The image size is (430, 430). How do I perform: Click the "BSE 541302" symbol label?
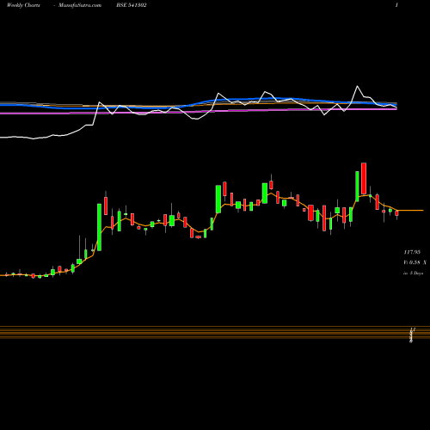point(132,5)
